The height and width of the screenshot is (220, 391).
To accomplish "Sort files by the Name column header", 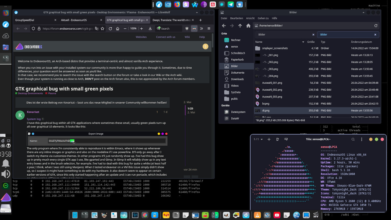I will coord(280,42).
